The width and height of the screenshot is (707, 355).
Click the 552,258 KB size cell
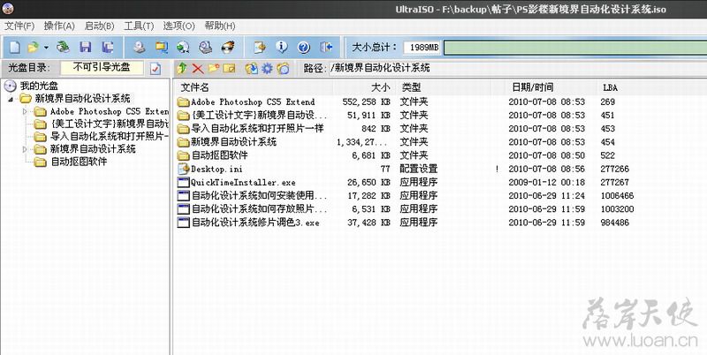pos(366,102)
